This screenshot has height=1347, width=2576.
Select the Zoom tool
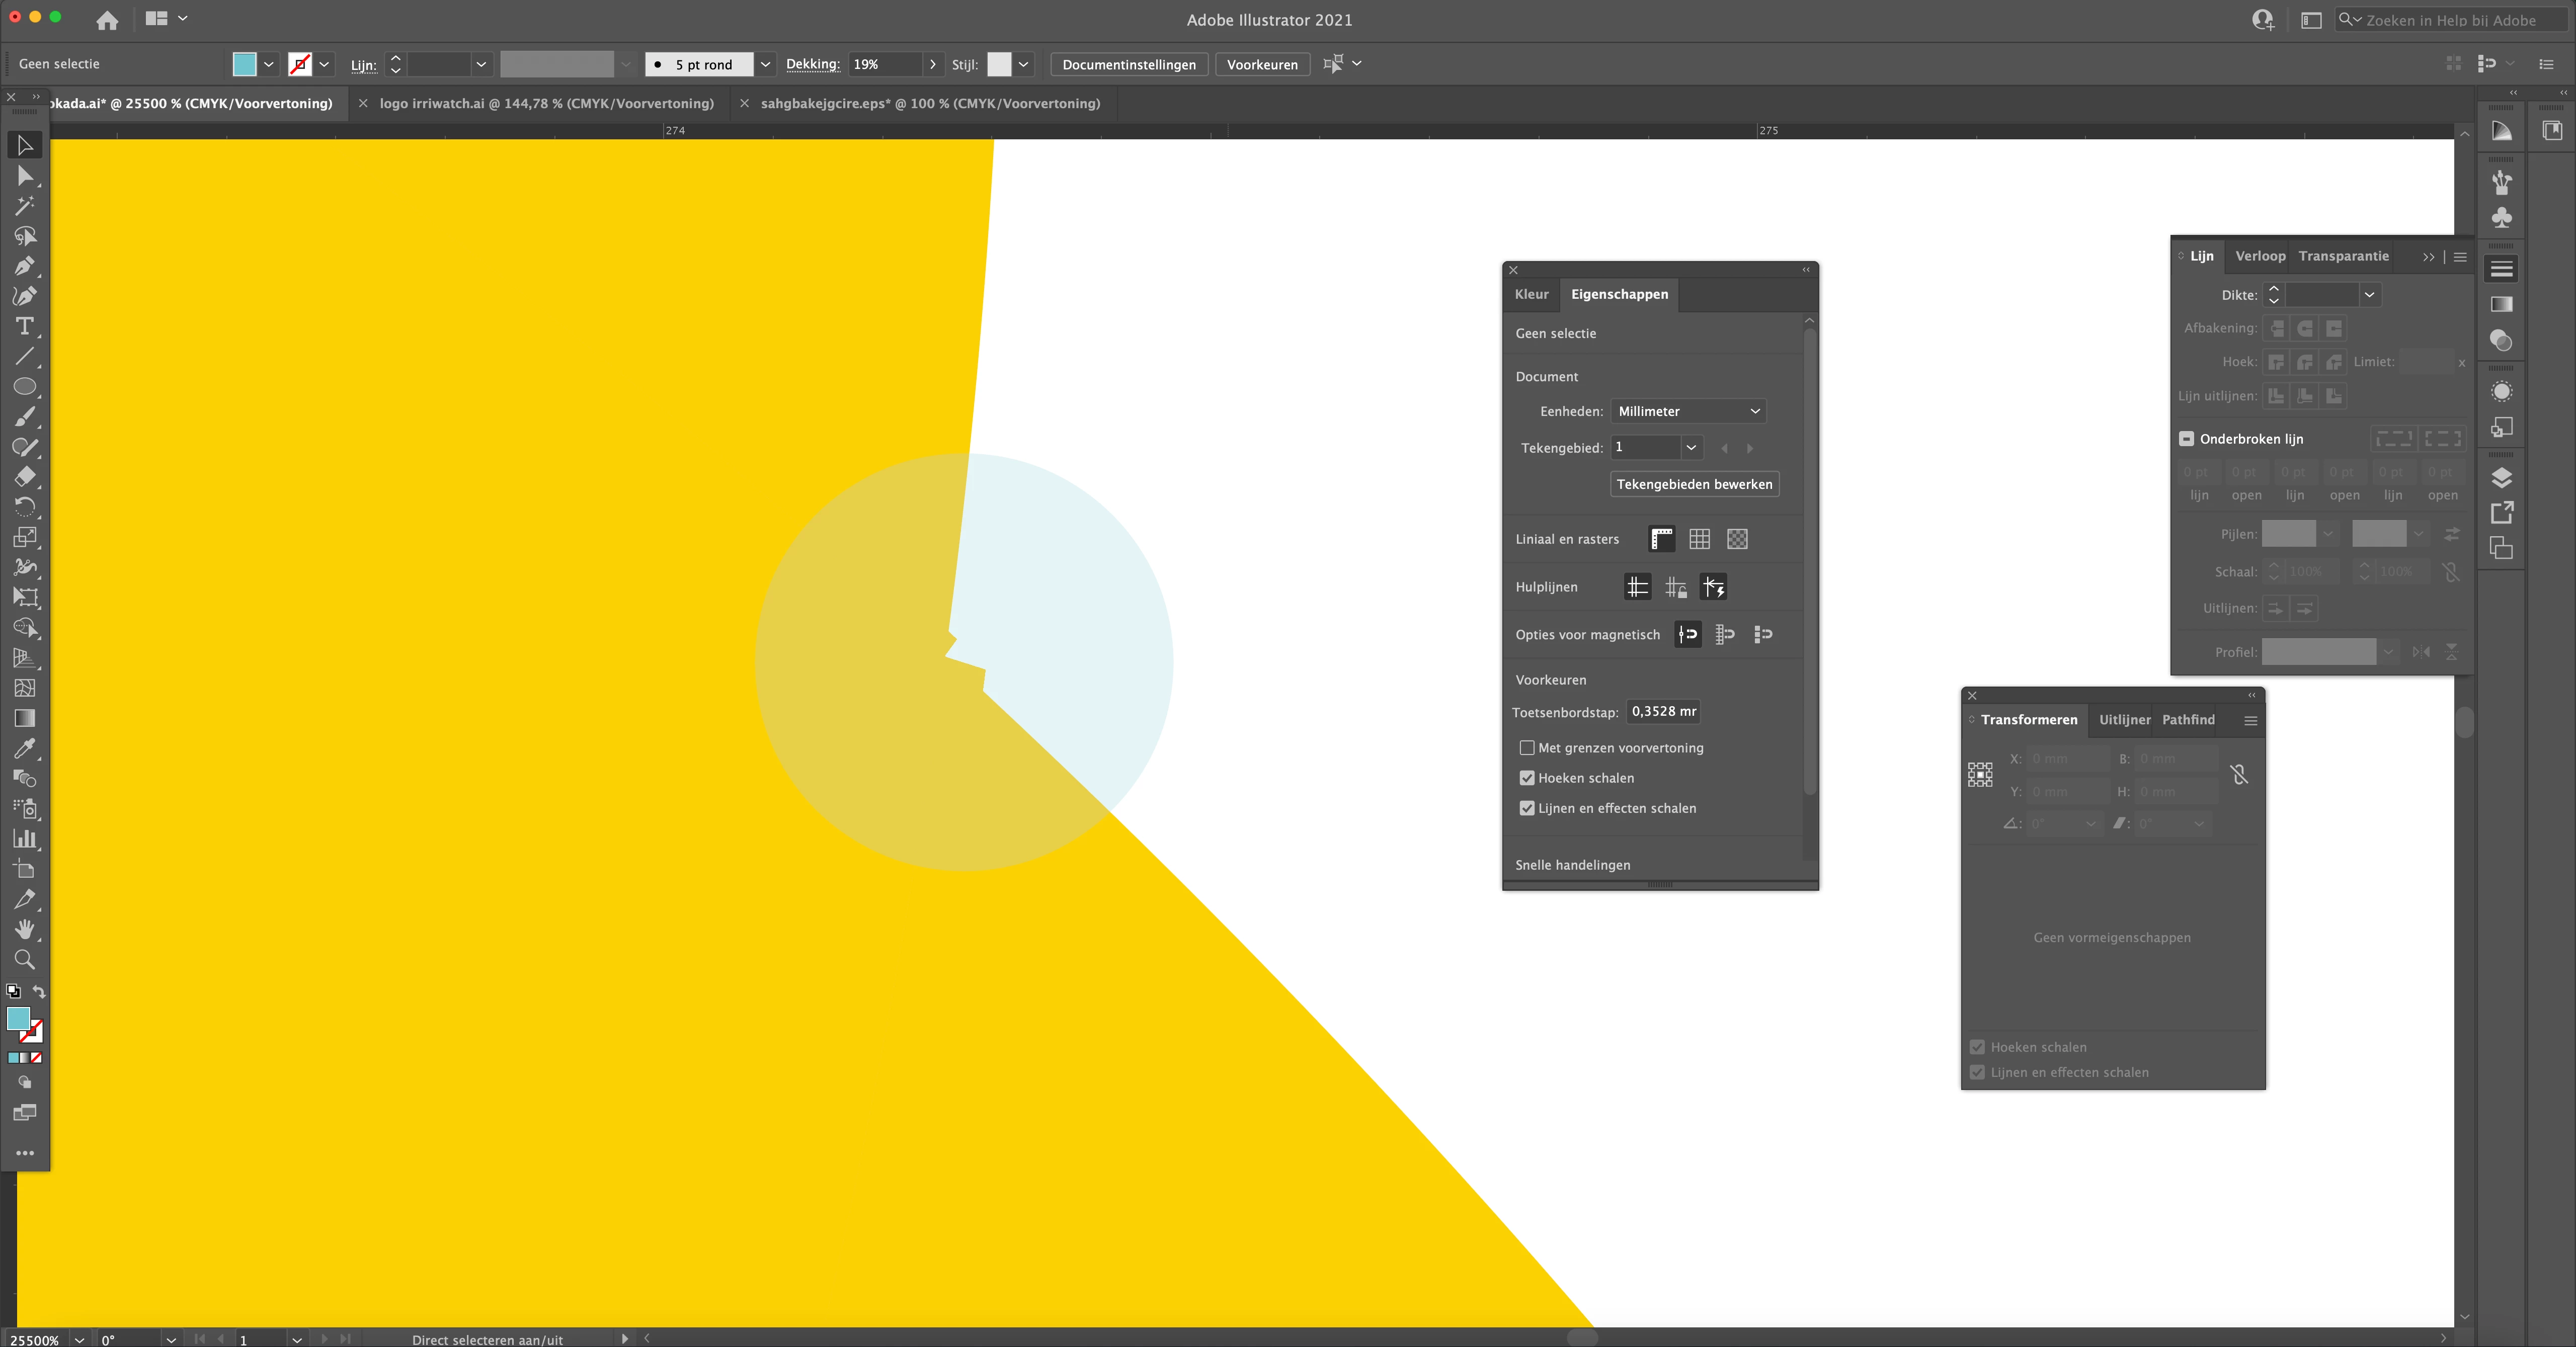24,959
